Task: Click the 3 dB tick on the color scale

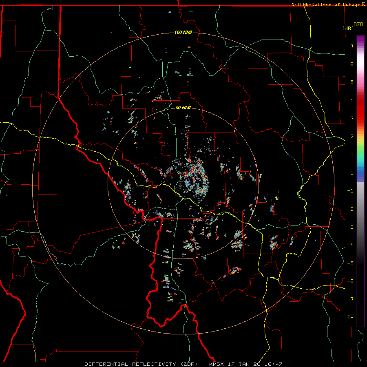Action: click(x=352, y=118)
